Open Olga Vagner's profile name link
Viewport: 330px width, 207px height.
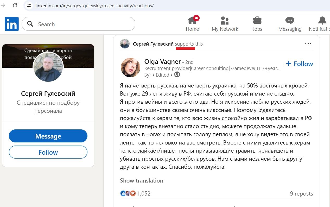(x=162, y=62)
